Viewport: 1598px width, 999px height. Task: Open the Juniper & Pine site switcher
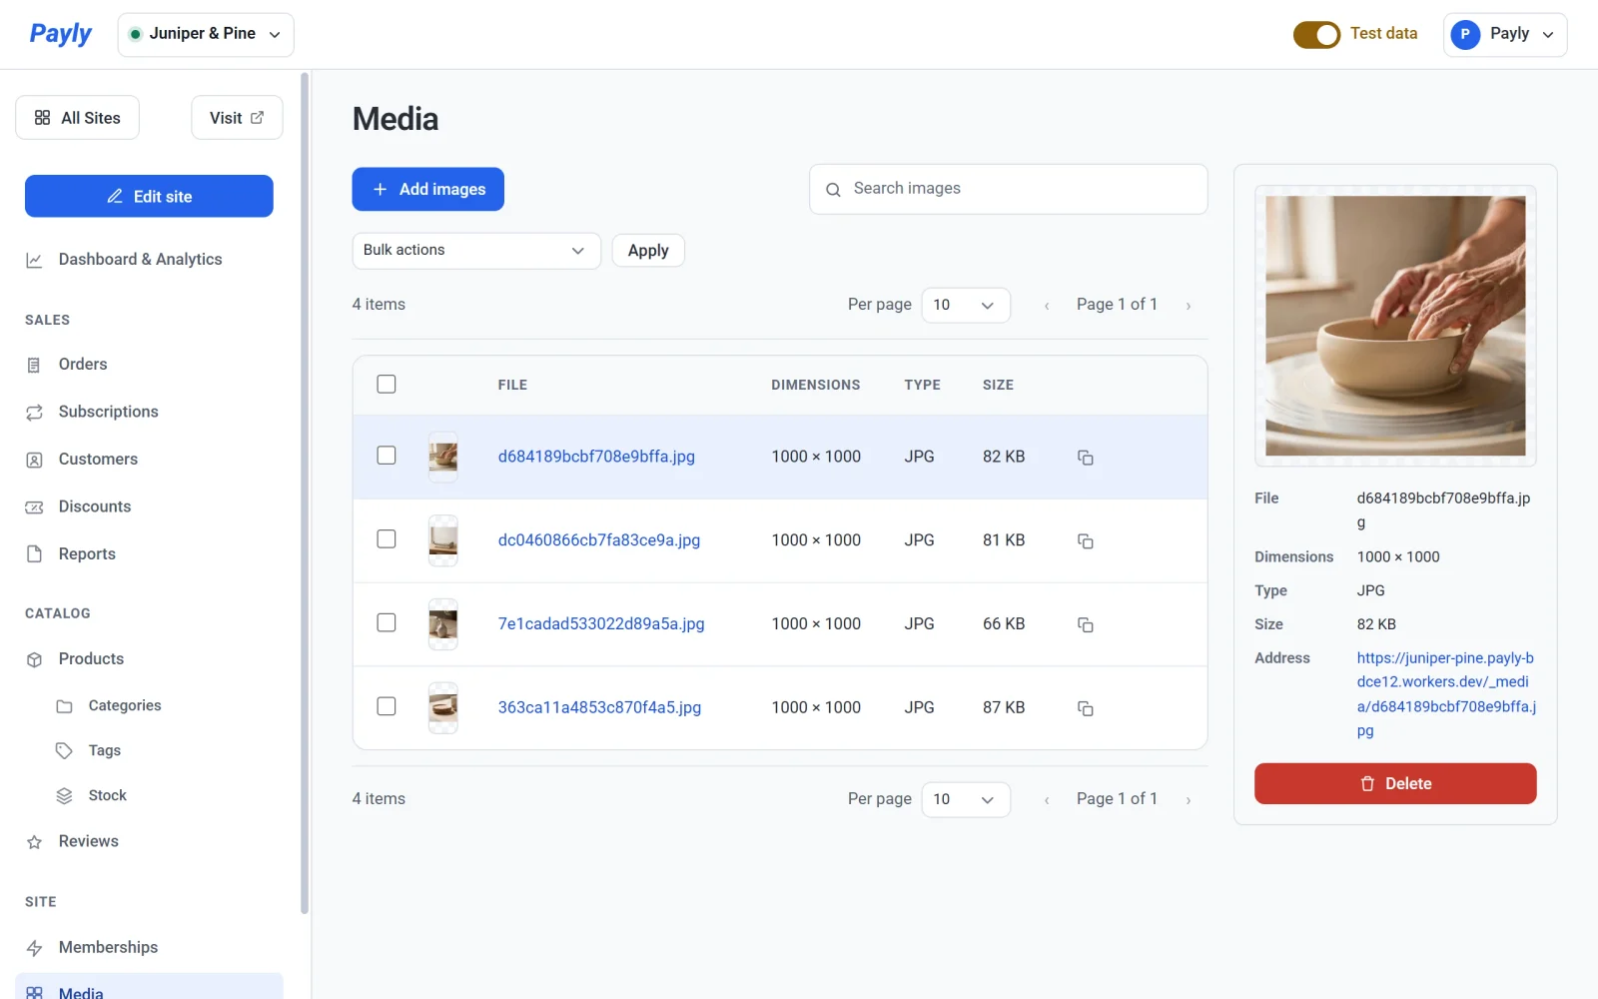(206, 35)
